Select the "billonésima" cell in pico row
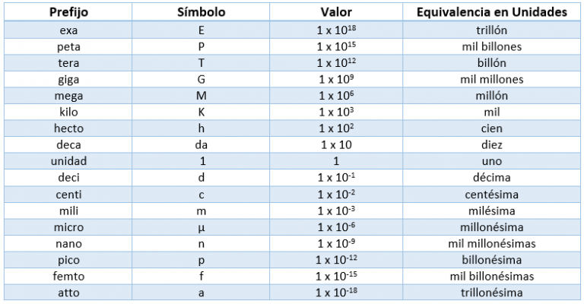Screen dimensions: 584x304 tap(492, 260)
